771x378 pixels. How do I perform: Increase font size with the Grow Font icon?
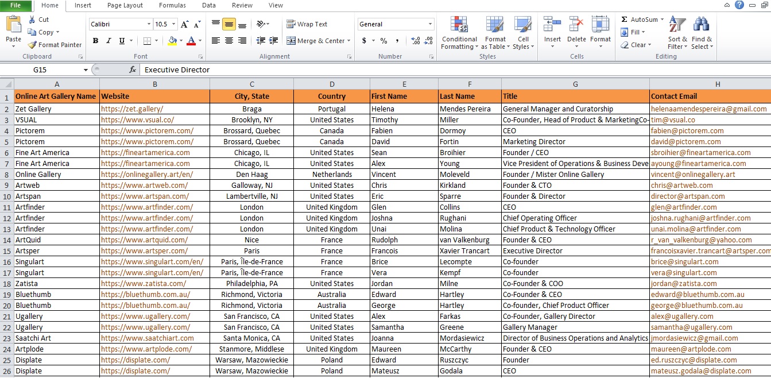tap(184, 24)
